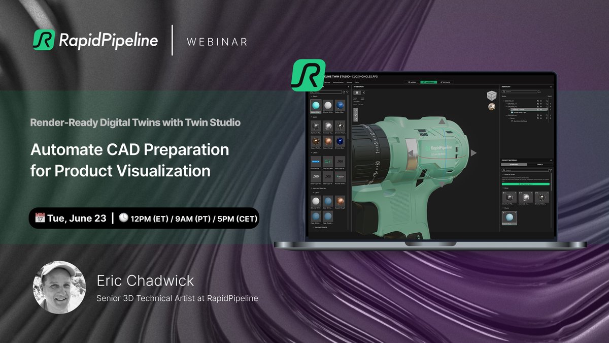Select the Rubber Blue library material

pos(340,107)
